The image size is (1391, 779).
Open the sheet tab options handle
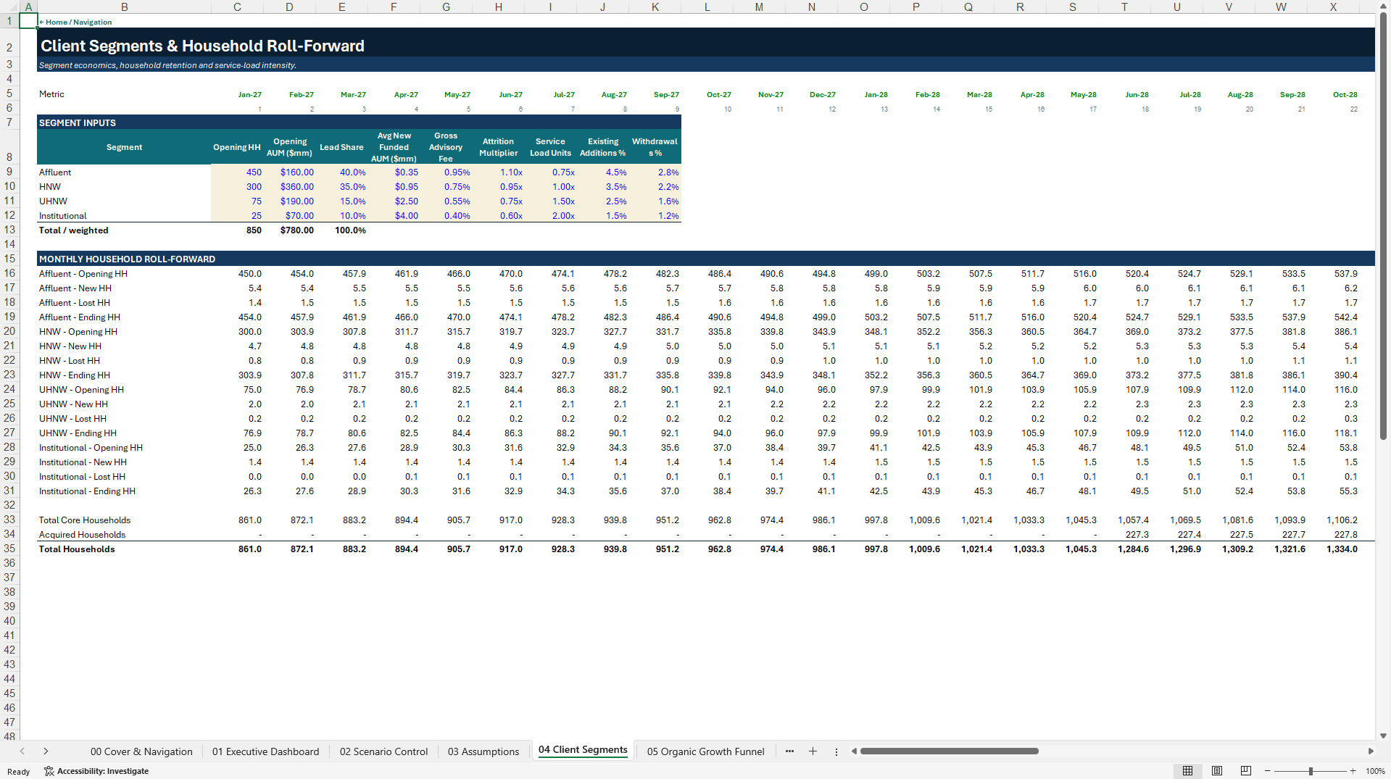coord(836,751)
